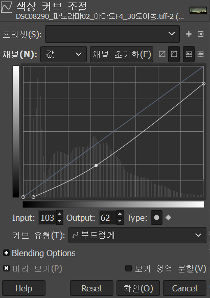Viewport: 210px width, 298px height.
Task: Open the 프리셋(S) presets dropdown
Action: click(x=112, y=34)
